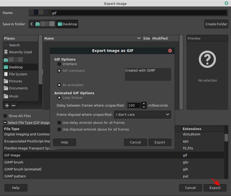Viewport: 231px width, 196px height.
Task: Click the home folder icon in Places
Action: click(6, 60)
